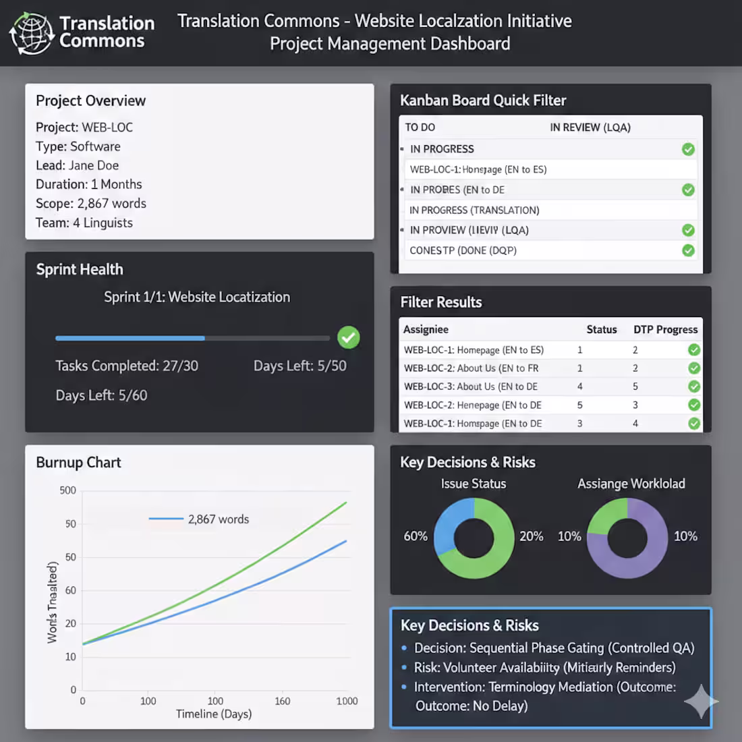This screenshot has width=742, height=742.
Task: Click the green check on the last Filter Results row
Action: pyautogui.click(x=693, y=424)
